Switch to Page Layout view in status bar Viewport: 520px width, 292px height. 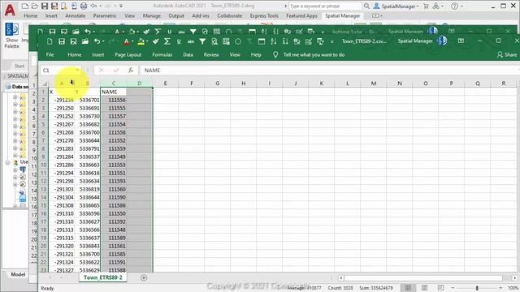[x=424, y=288]
